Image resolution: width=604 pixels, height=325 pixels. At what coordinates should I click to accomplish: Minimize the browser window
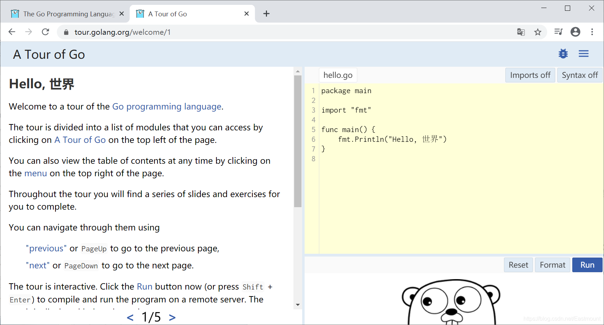click(x=544, y=8)
